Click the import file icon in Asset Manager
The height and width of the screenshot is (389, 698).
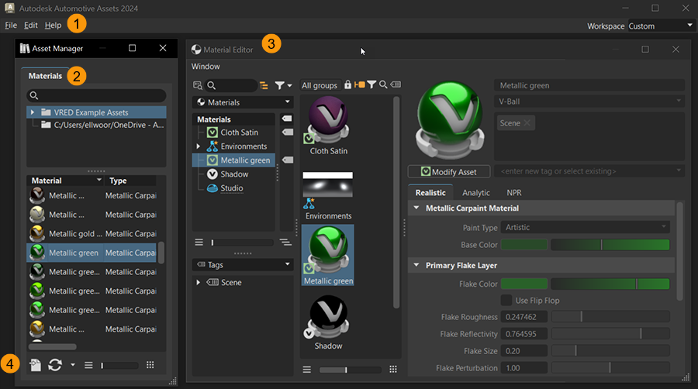click(35, 365)
